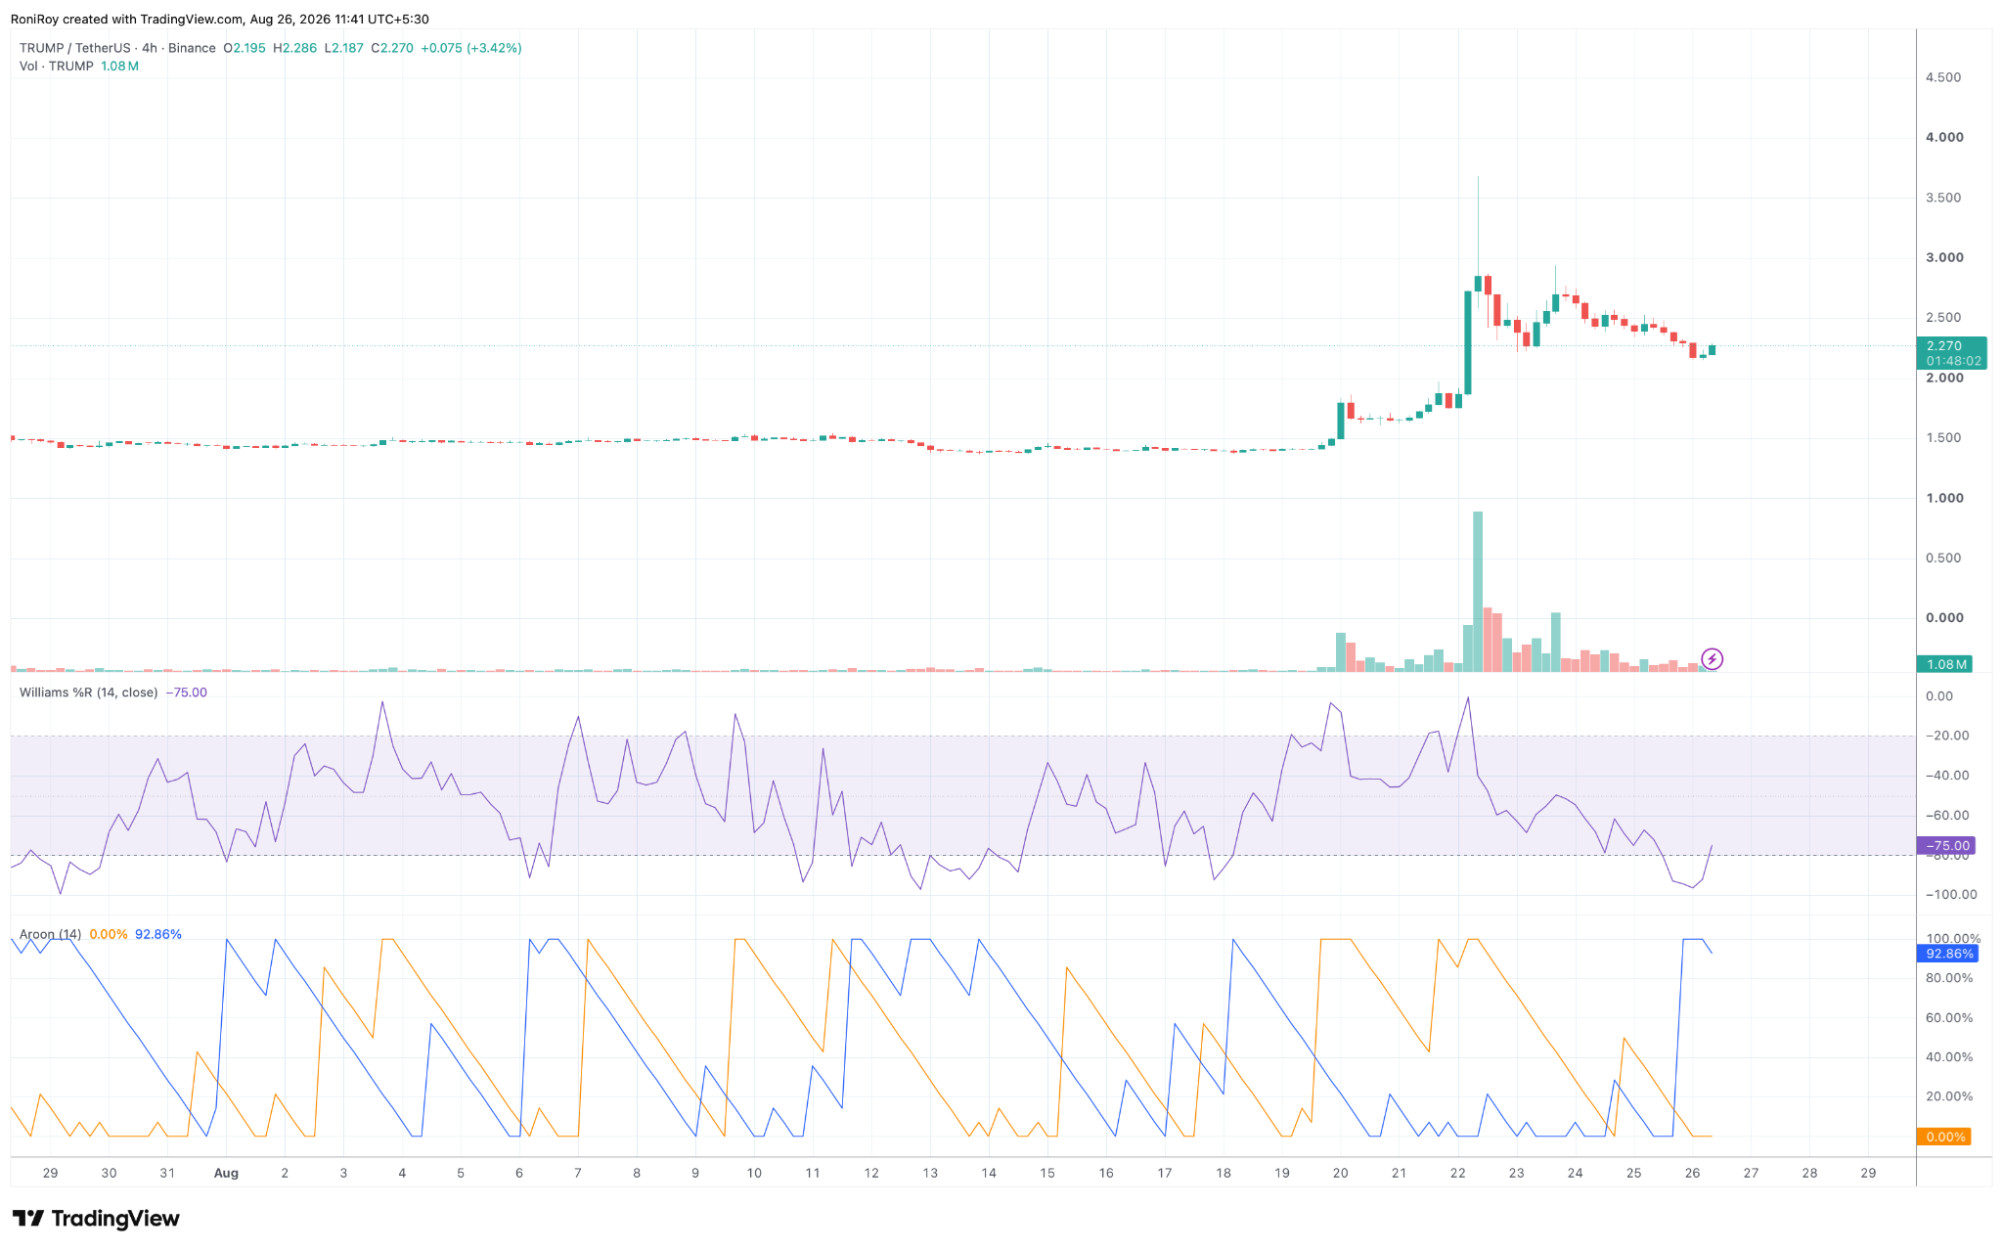This screenshot has width=2003, height=1250.
Task: Click the purple lightning bolt icon
Action: [x=1712, y=659]
